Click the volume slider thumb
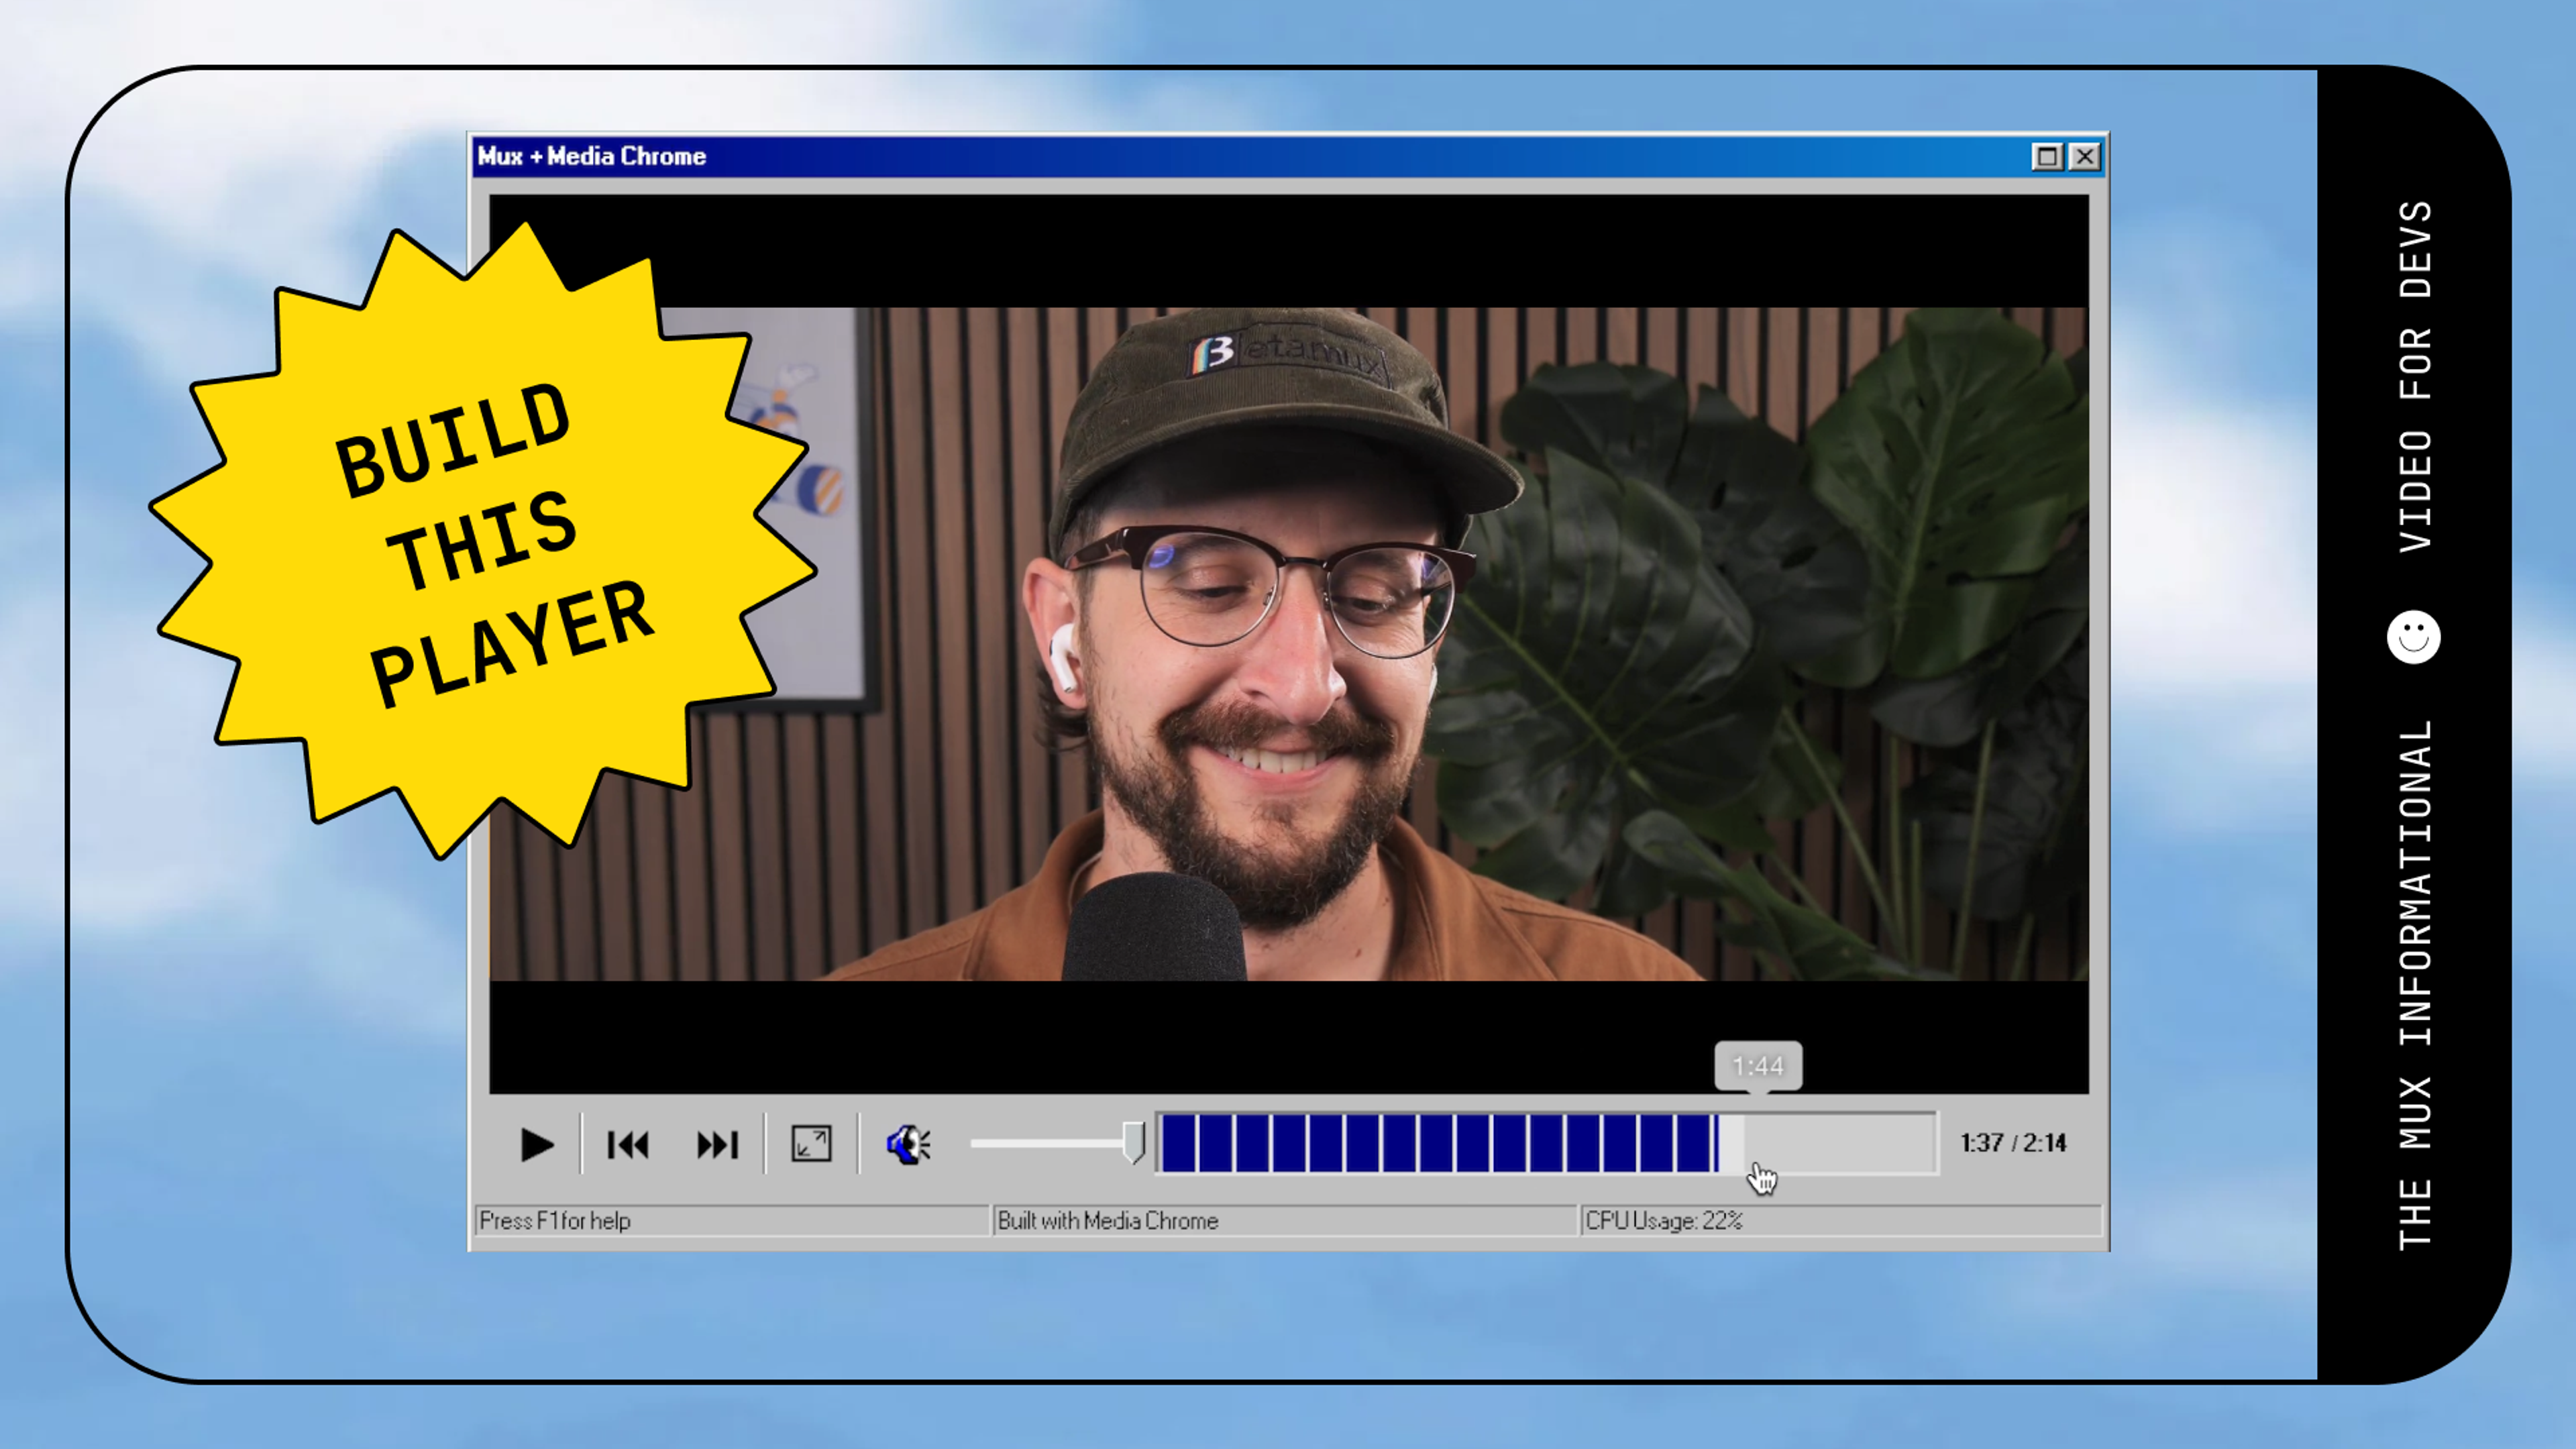This screenshot has width=2576, height=1449. (x=1133, y=1141)
